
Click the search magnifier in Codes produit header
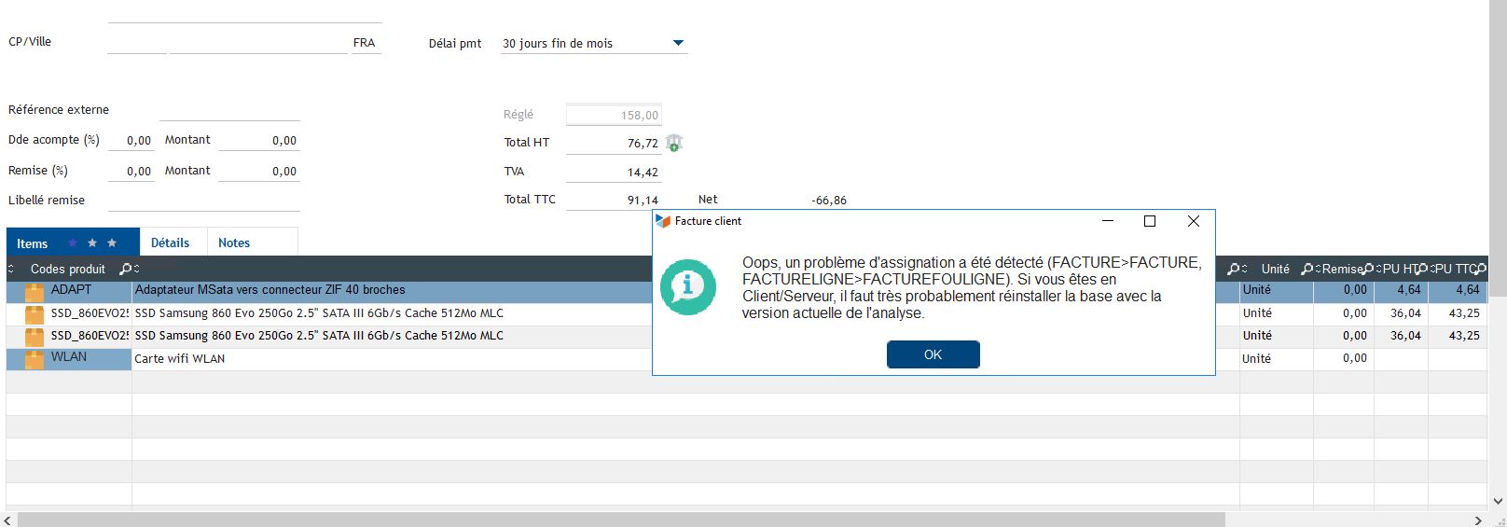click(126, 269)
